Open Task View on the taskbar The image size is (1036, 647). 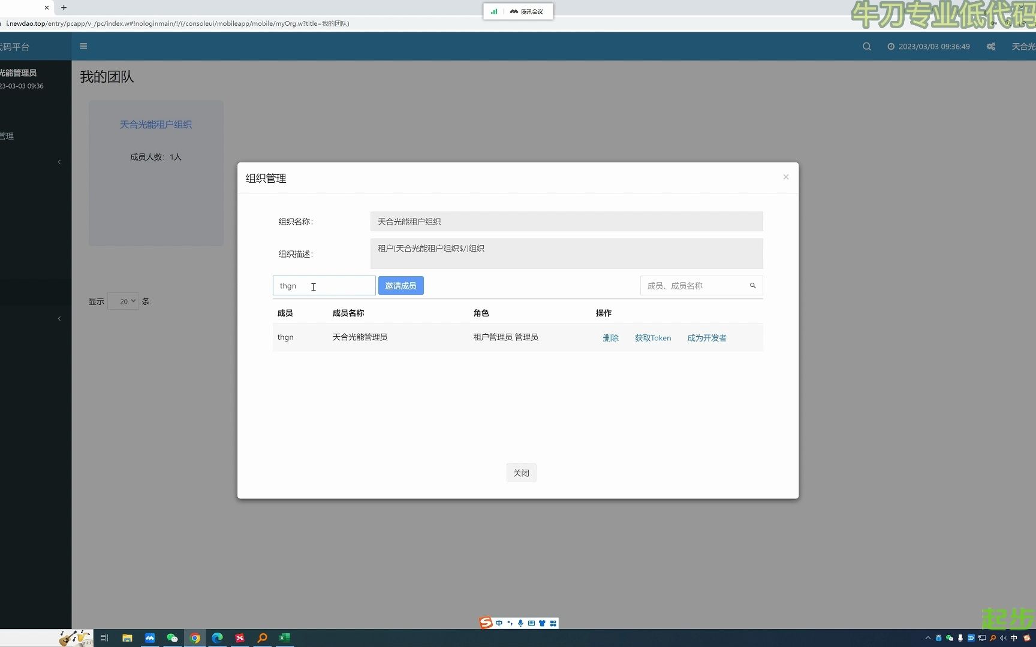pyautogui.click(x=104, y=638)
